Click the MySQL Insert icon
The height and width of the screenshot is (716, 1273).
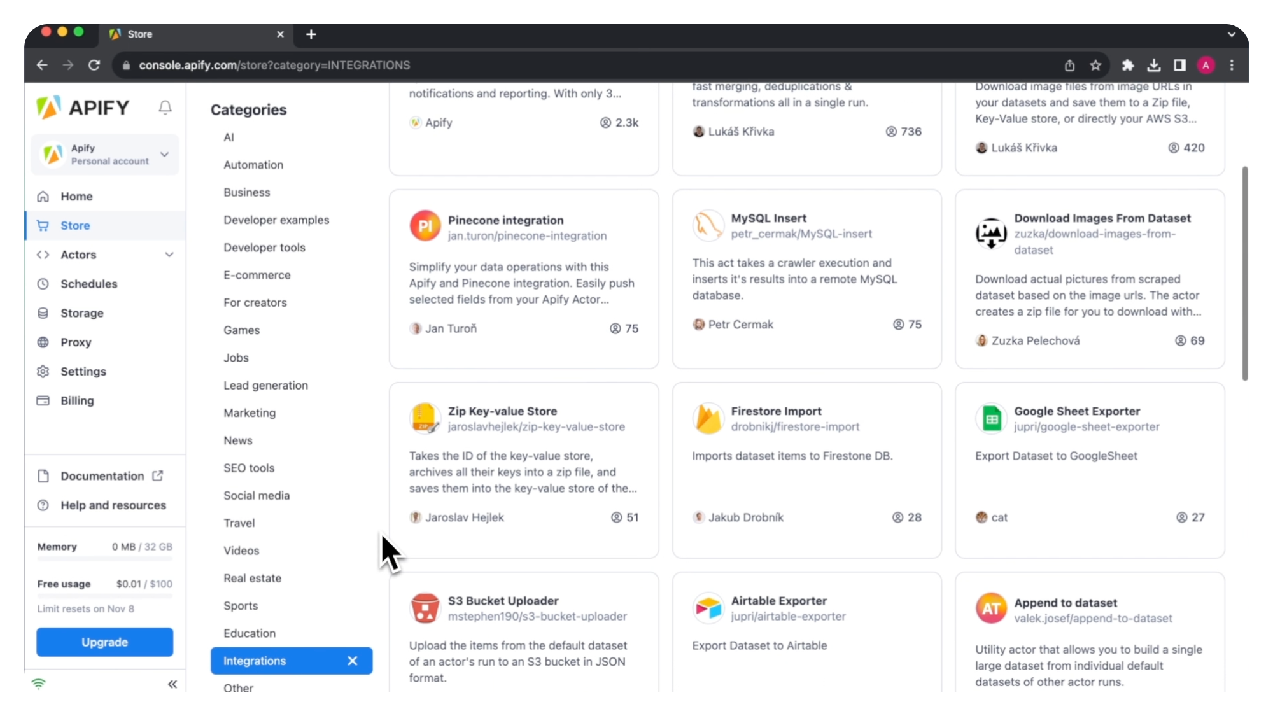pos(707,225)
